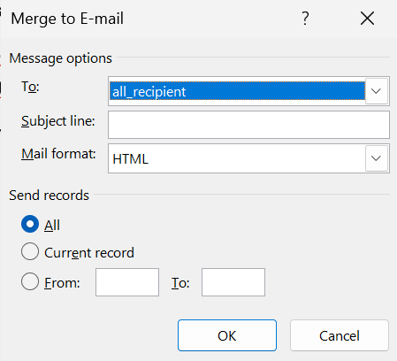This screenshot has width=397, height=361.
Task: Click the Send records group heading
Action: point(49,196)
